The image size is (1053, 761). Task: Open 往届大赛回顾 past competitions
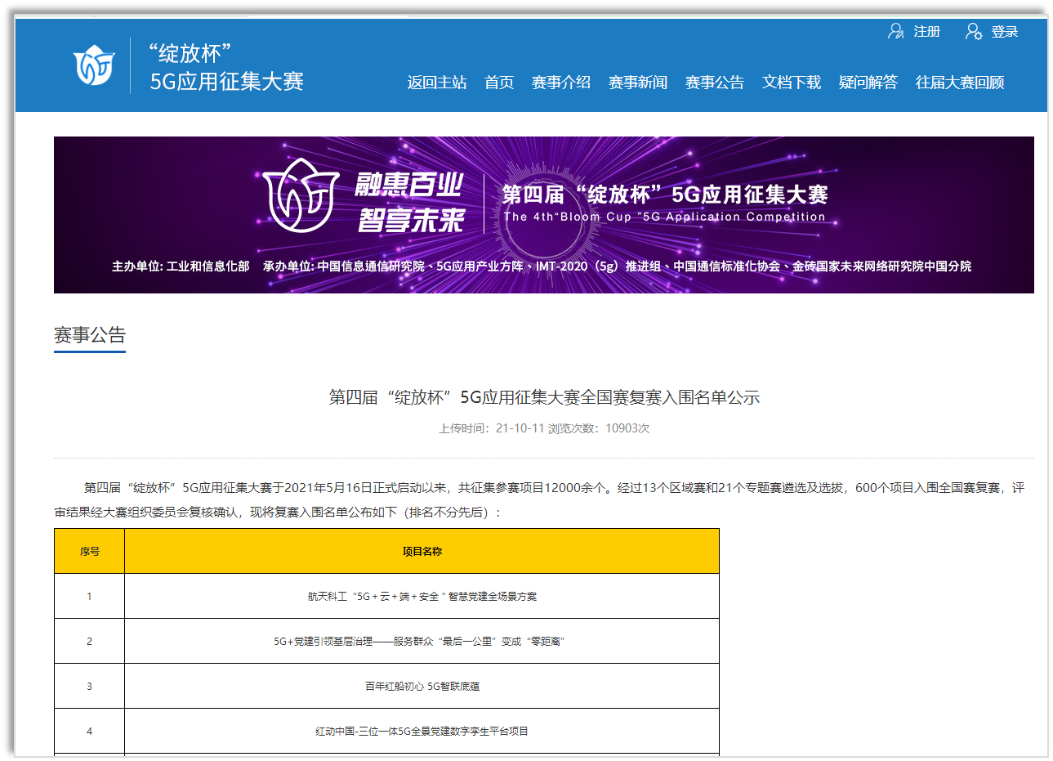[960, 83]
